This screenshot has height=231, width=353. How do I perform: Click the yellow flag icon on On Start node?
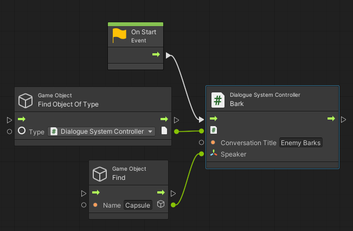[x=119, y=35]
